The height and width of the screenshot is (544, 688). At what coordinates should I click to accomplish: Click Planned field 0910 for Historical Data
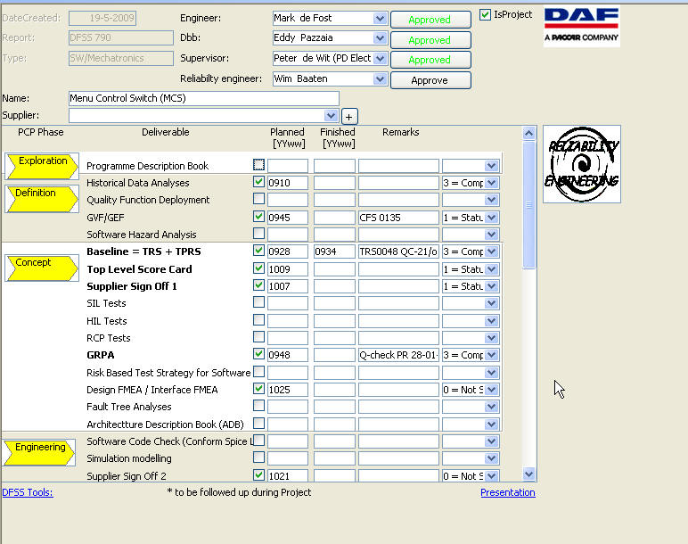(x=288, y=183)
